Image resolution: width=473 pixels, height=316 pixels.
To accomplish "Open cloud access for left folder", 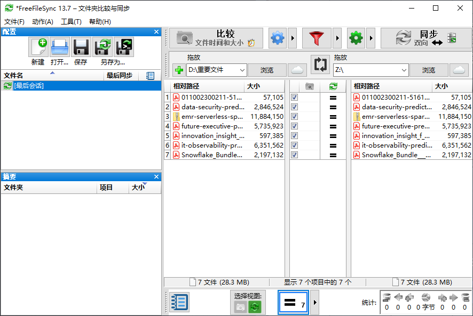I will pos(297,70).
